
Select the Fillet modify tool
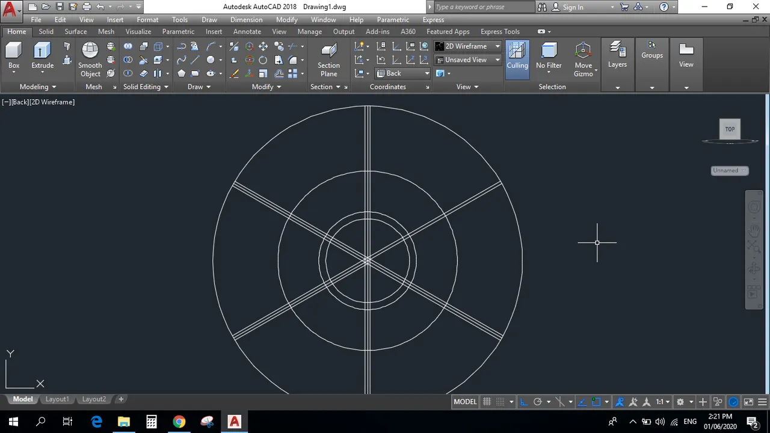[293, 60]
